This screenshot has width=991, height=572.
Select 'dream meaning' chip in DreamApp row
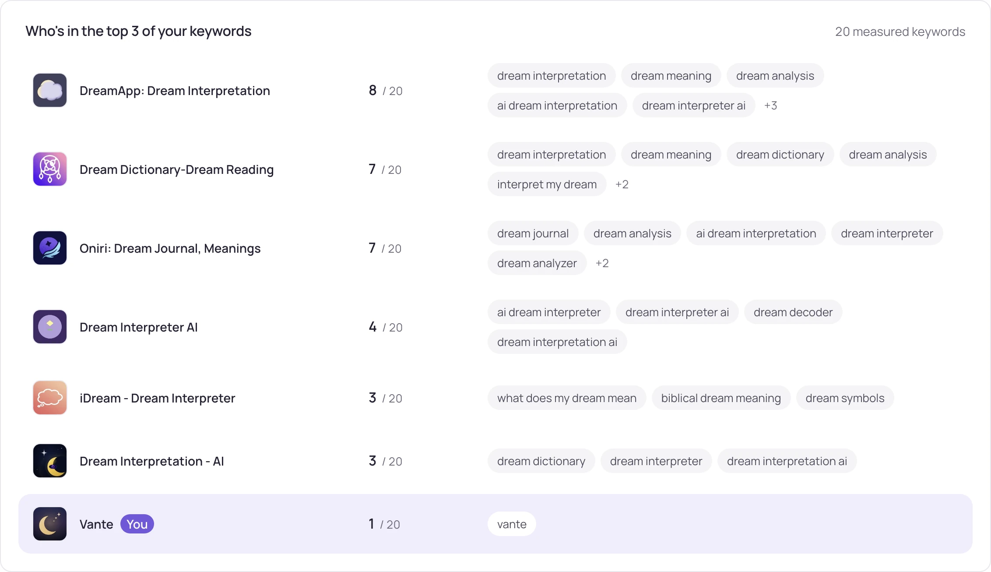671,75
